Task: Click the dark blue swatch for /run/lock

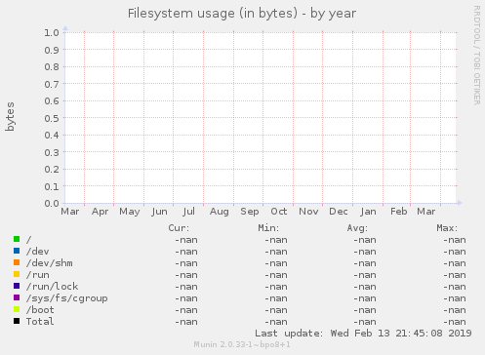Action: pos(17,286)
